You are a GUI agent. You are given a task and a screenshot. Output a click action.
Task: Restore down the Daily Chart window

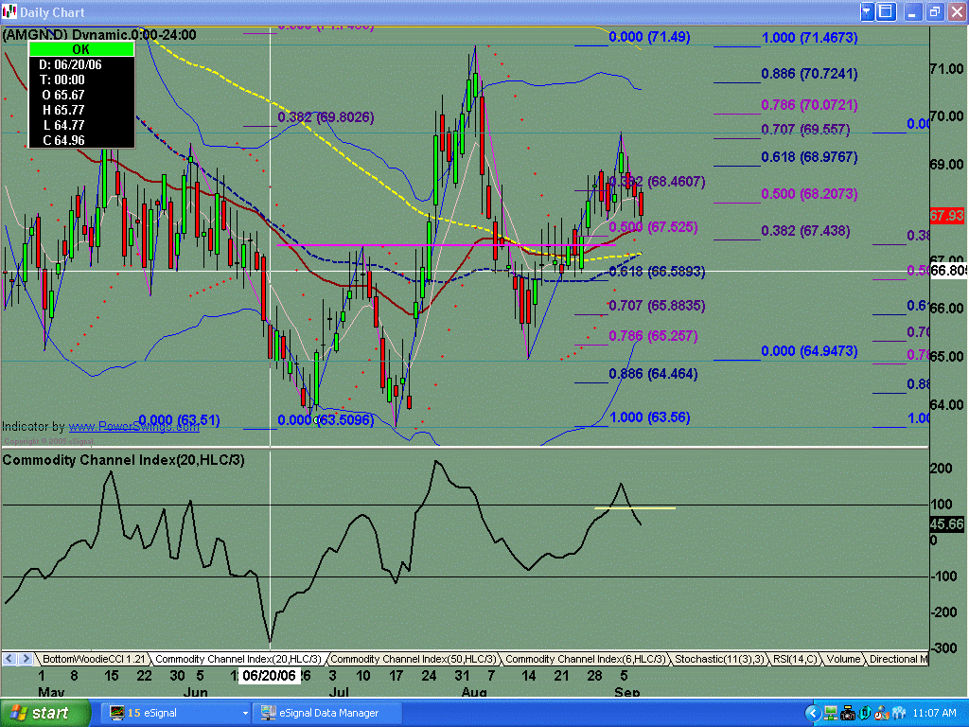point(934,11)
